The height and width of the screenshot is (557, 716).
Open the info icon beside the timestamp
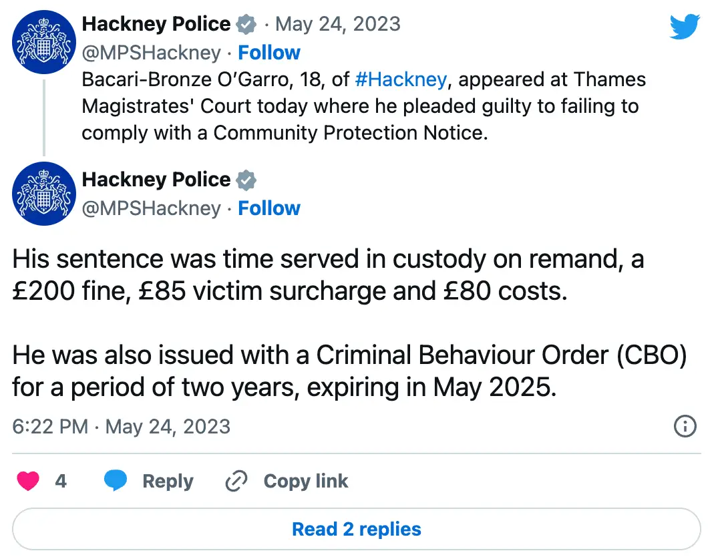(685, 426)
